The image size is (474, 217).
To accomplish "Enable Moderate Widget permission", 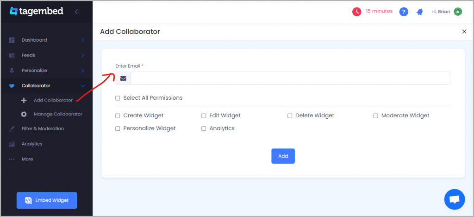I will click(x=375, y=116).
